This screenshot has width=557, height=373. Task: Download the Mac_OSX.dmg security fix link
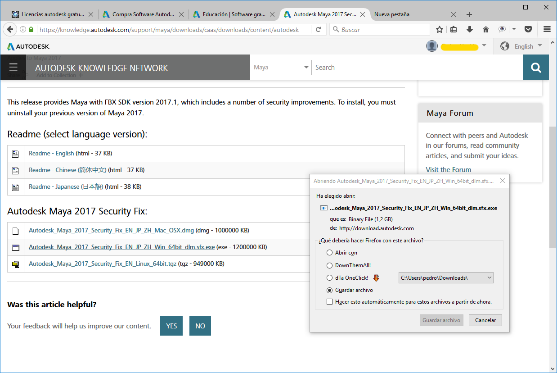[x=111, y=231]
